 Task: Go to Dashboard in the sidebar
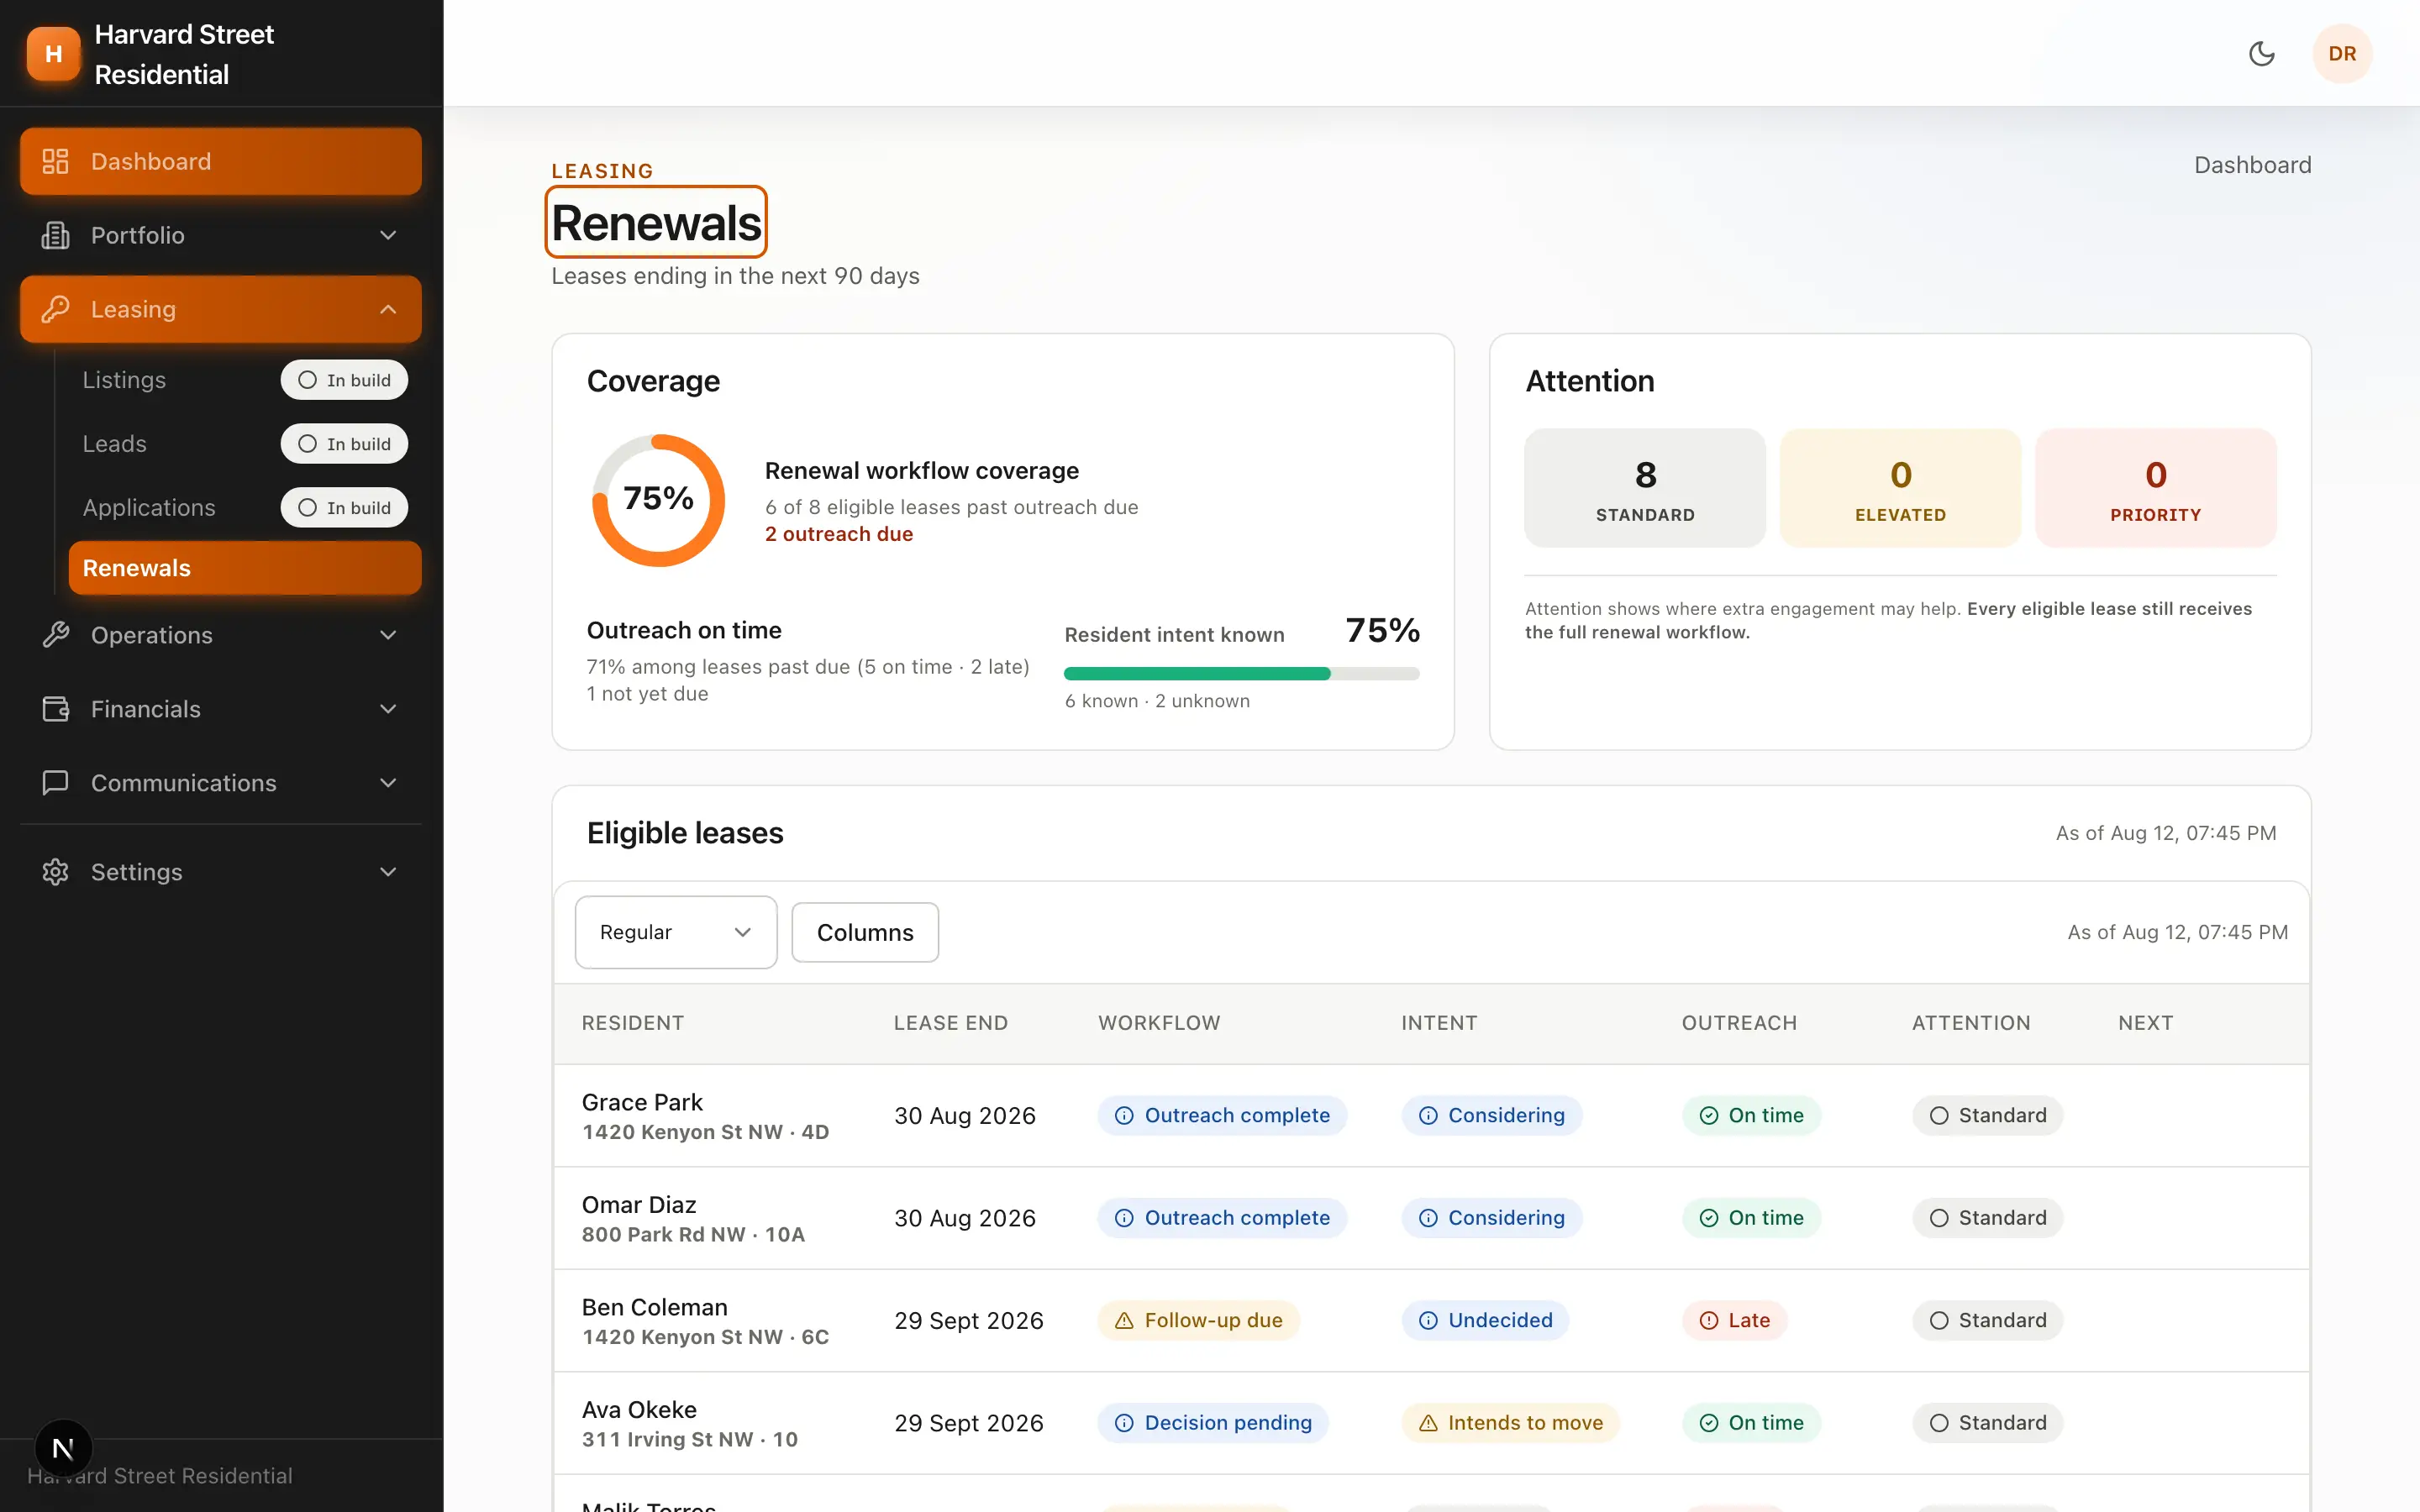click(x=221, y=161)
